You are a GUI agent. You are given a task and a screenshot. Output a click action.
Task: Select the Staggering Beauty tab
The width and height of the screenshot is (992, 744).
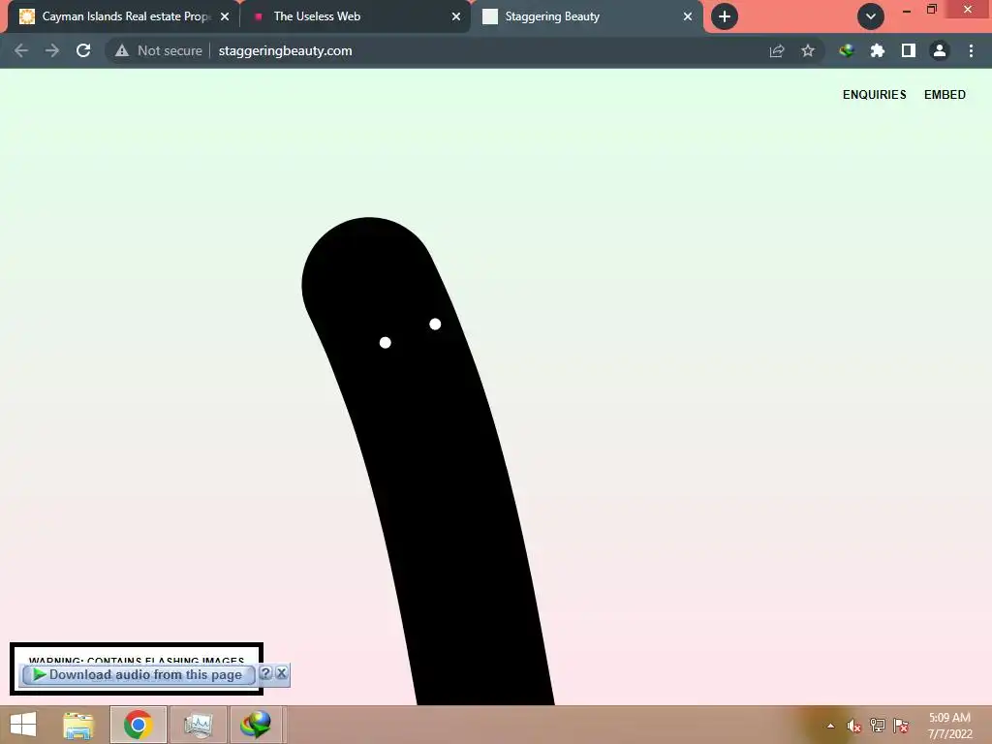click(x=586, y=16)
